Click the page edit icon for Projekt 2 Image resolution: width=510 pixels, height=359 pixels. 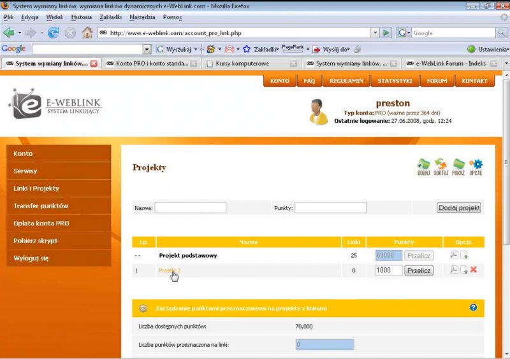tap(463, 270)
